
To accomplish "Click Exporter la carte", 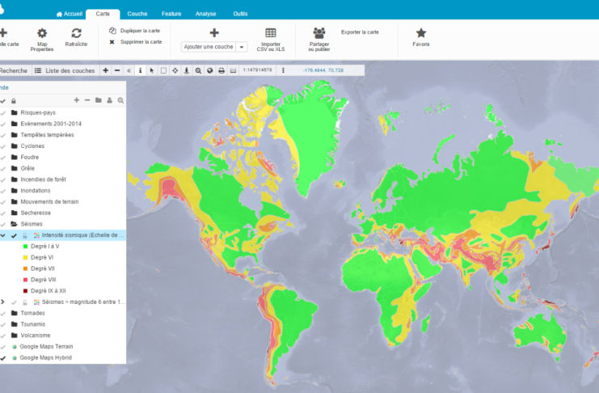I will [x=360, y=32].
